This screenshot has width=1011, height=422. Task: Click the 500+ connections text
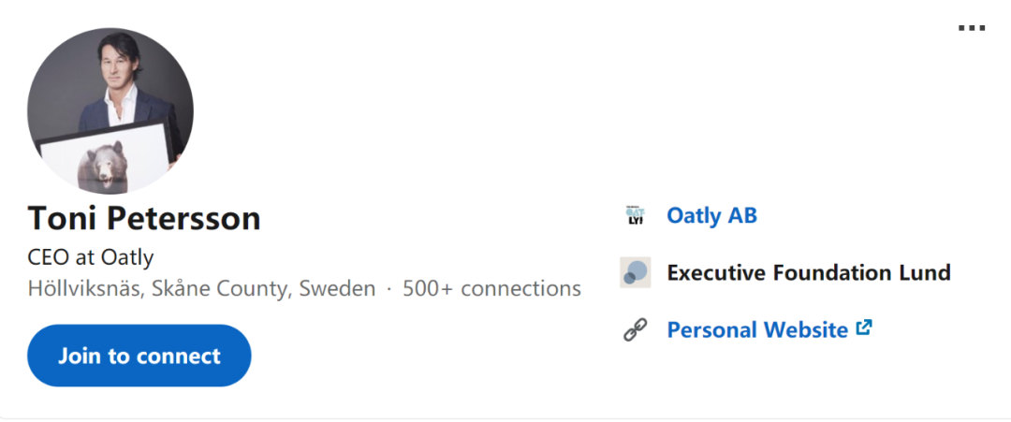pos(491,289)
